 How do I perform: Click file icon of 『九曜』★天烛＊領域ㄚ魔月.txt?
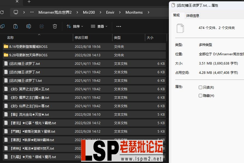[6, 157]
